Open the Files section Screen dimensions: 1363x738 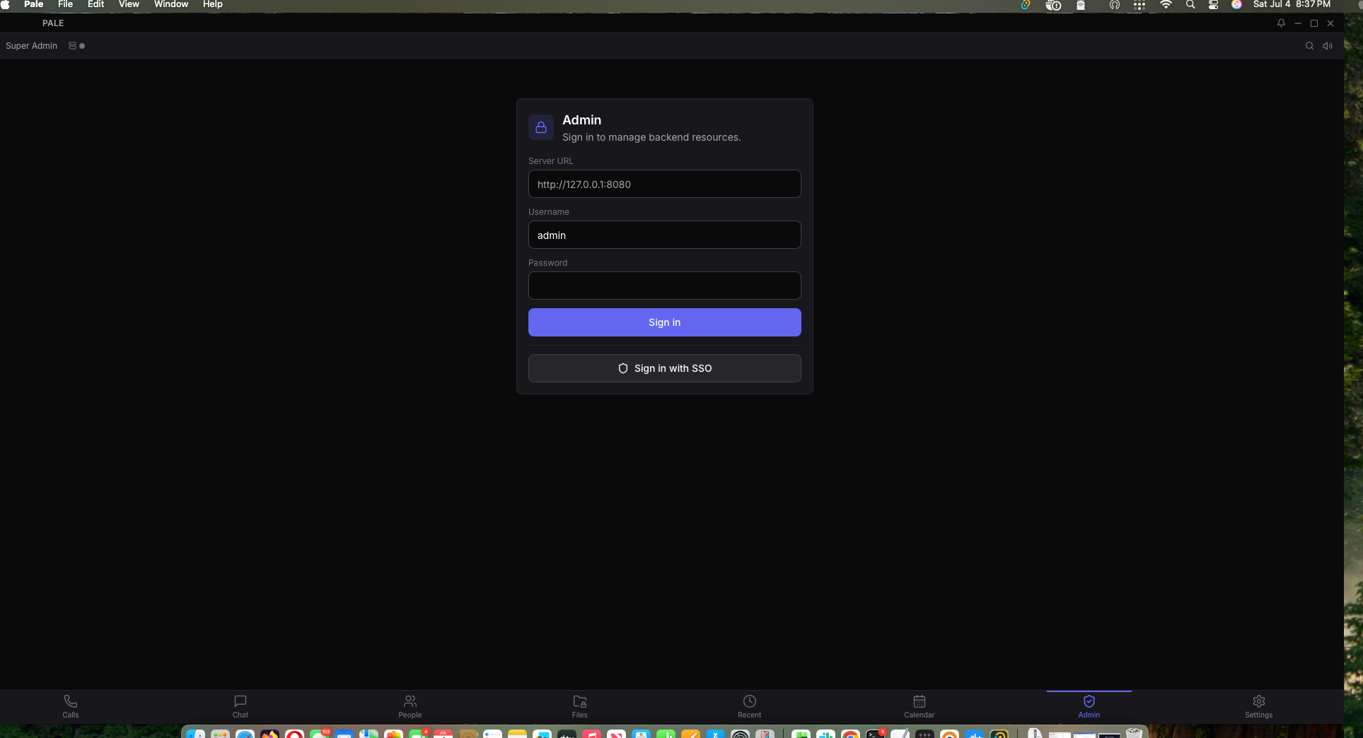click(x=580, y=706)
